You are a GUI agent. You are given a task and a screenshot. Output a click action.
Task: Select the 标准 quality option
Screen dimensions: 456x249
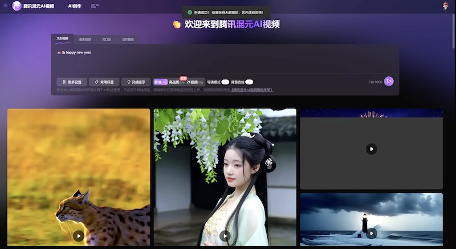point(160,82)
